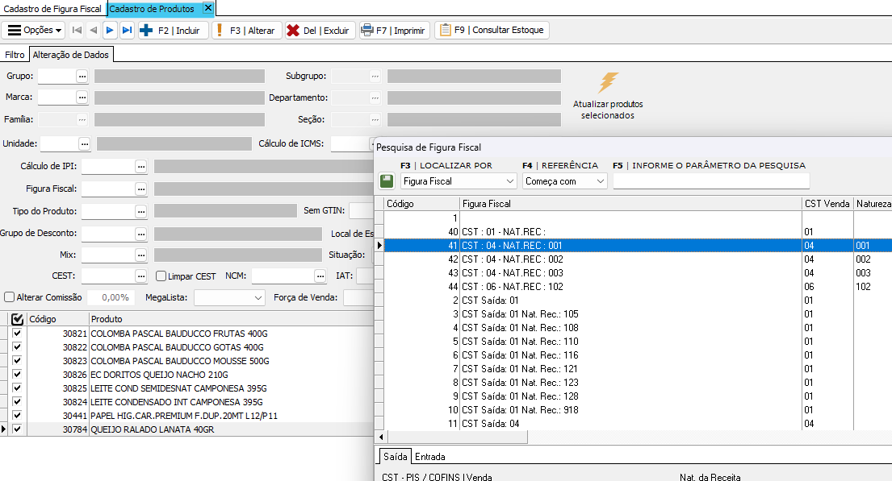Close the Cadastro de Produtos tab

(207, 8)
